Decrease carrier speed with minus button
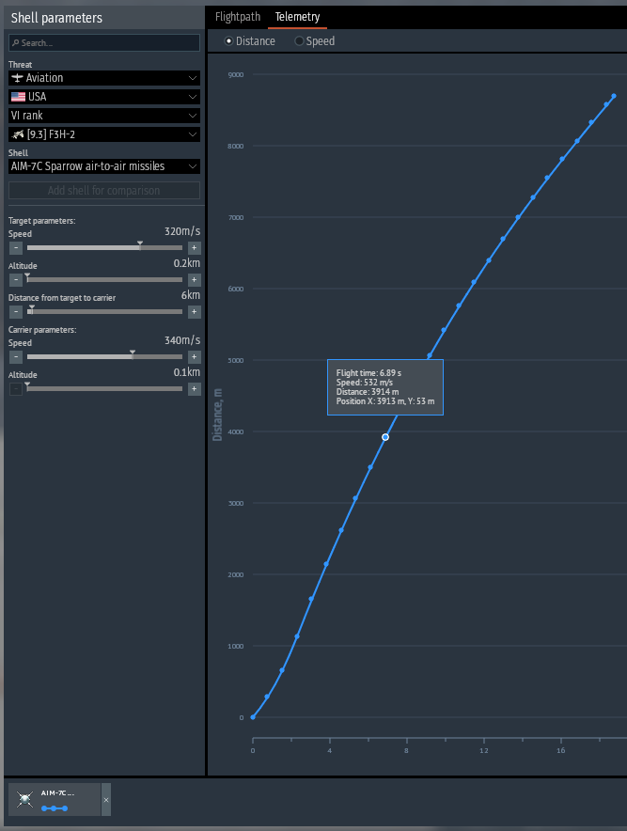The width and height of the screenshot is (627, 831). pyautogui.click(x=16, y=356)
